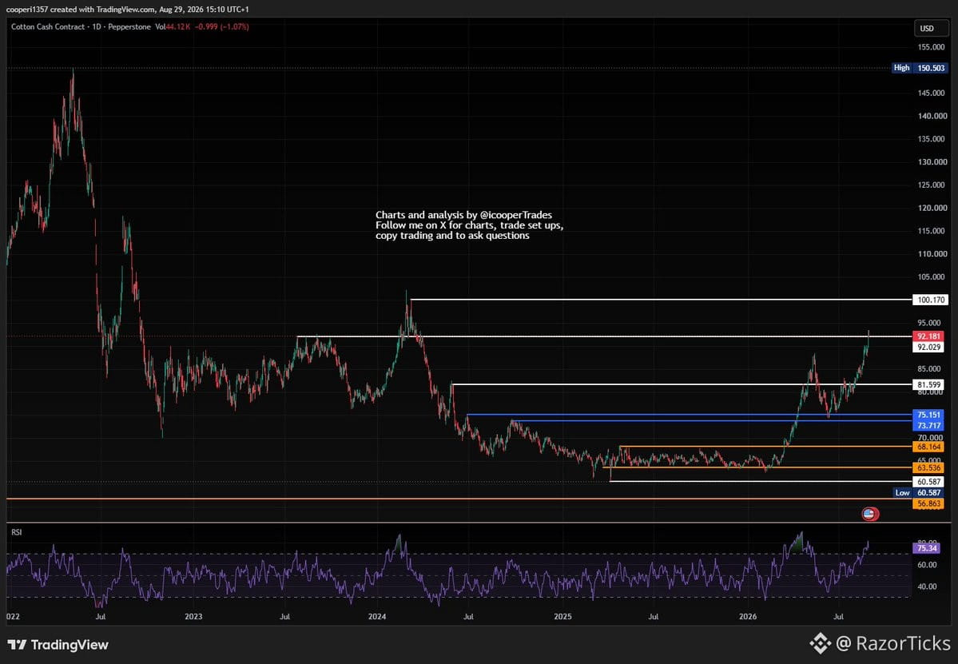958x664 pixels.
Task: Click the 2023 label on time axis
Action: tap(193, 616)
